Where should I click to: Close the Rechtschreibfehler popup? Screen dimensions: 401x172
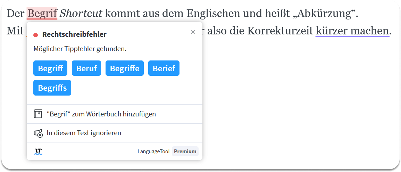tap(193, 32)
